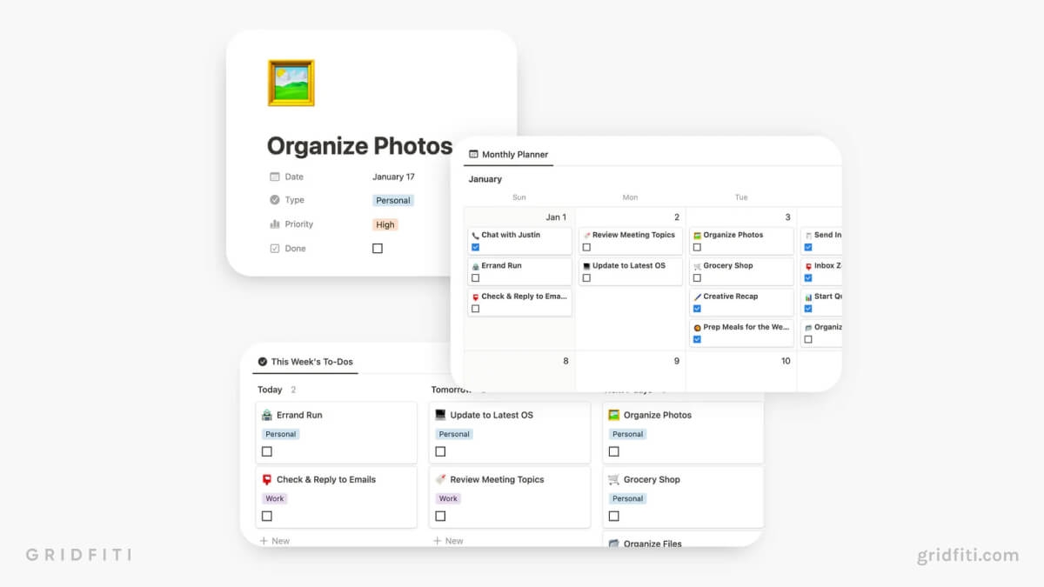Click New under the Today column
1044x587 pixels.
pyautogui.click(x=275, y=540)
